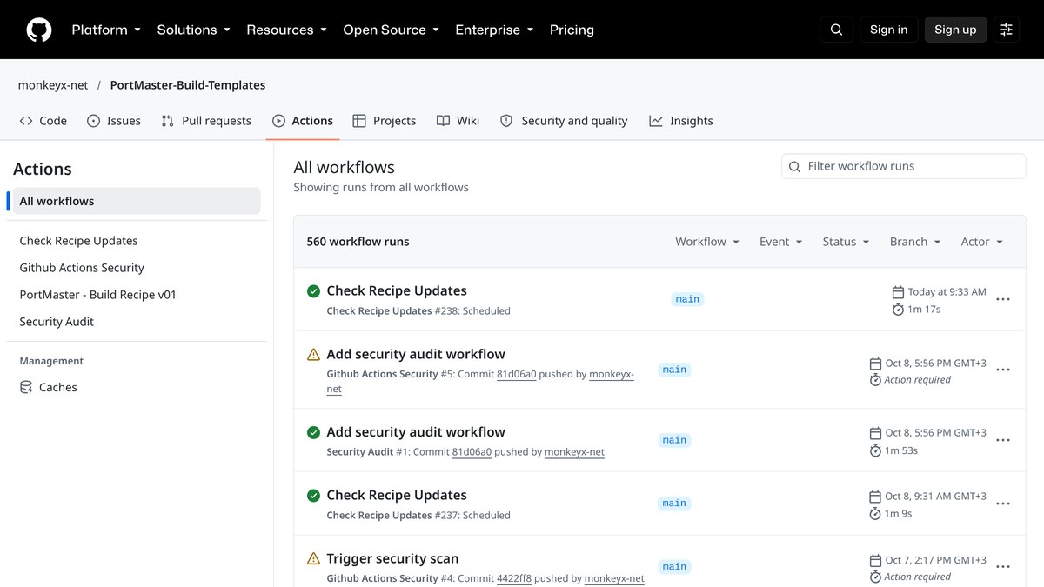Switch to the Wiki tab
Screen dimensions: 1044x587
[458, 121]
